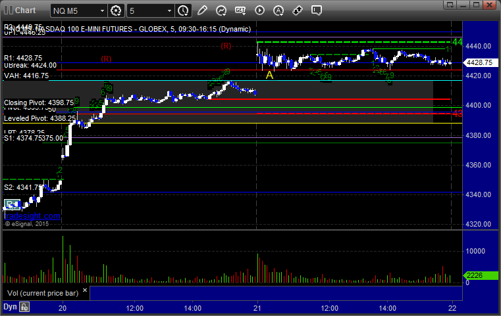The height and width of the screenshot is (316, 501).
Task: Start bar replay with play icon
Action: 259,11
